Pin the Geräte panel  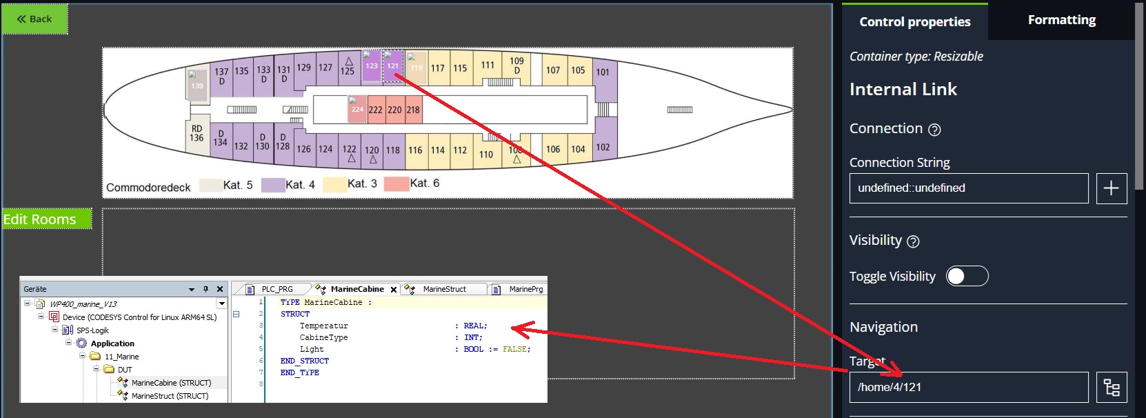205,289
